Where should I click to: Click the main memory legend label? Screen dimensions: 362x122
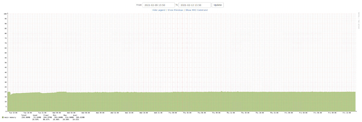point(10,117)
